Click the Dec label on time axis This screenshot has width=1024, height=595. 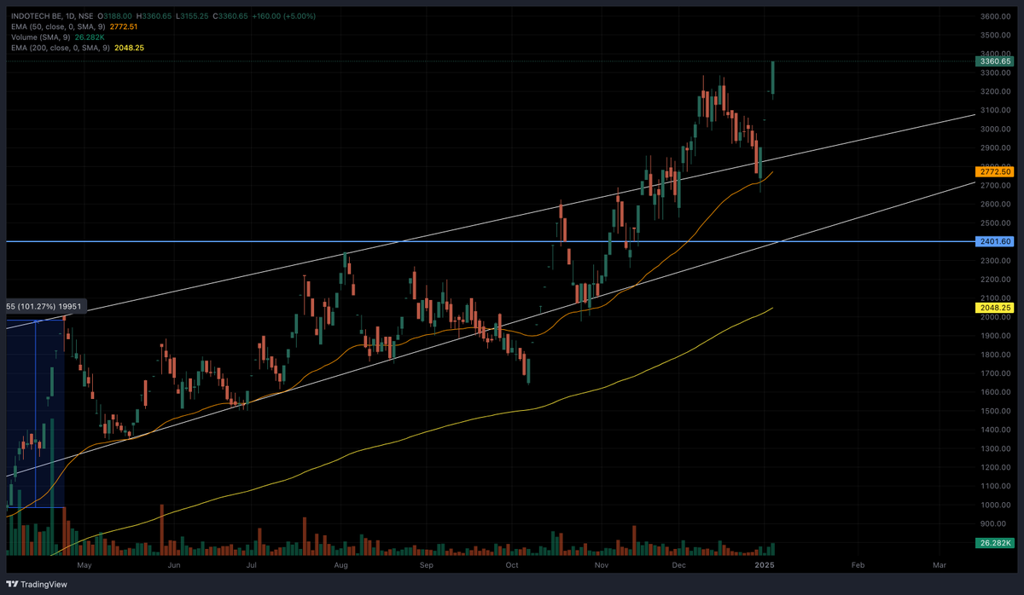680,565
